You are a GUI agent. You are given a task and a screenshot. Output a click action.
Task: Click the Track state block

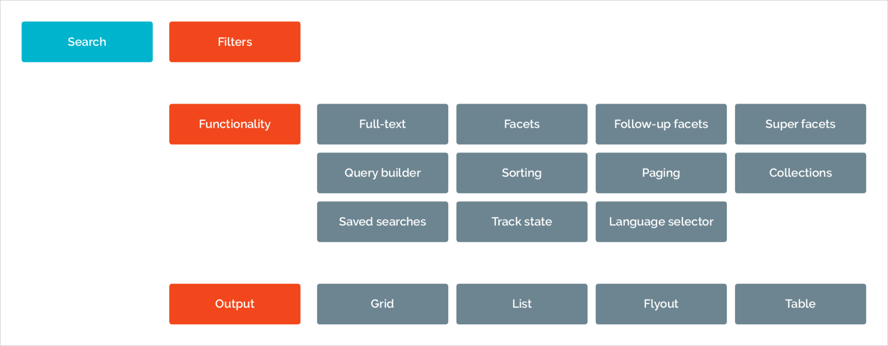click(522, 222)
